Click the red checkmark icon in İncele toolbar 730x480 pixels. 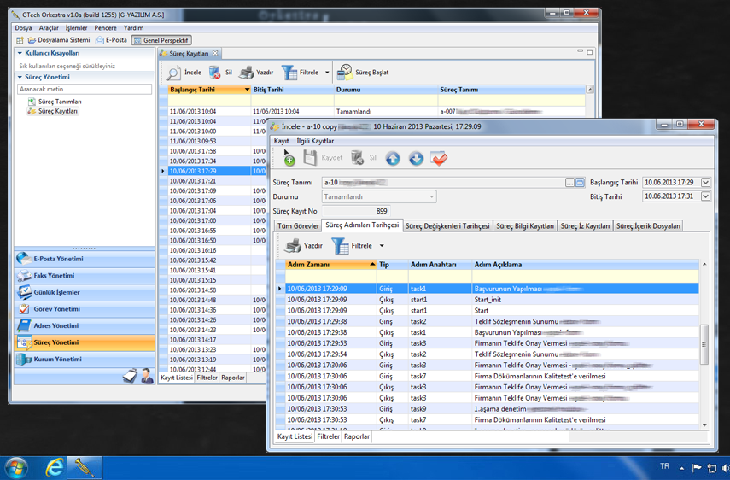point(439,158)
